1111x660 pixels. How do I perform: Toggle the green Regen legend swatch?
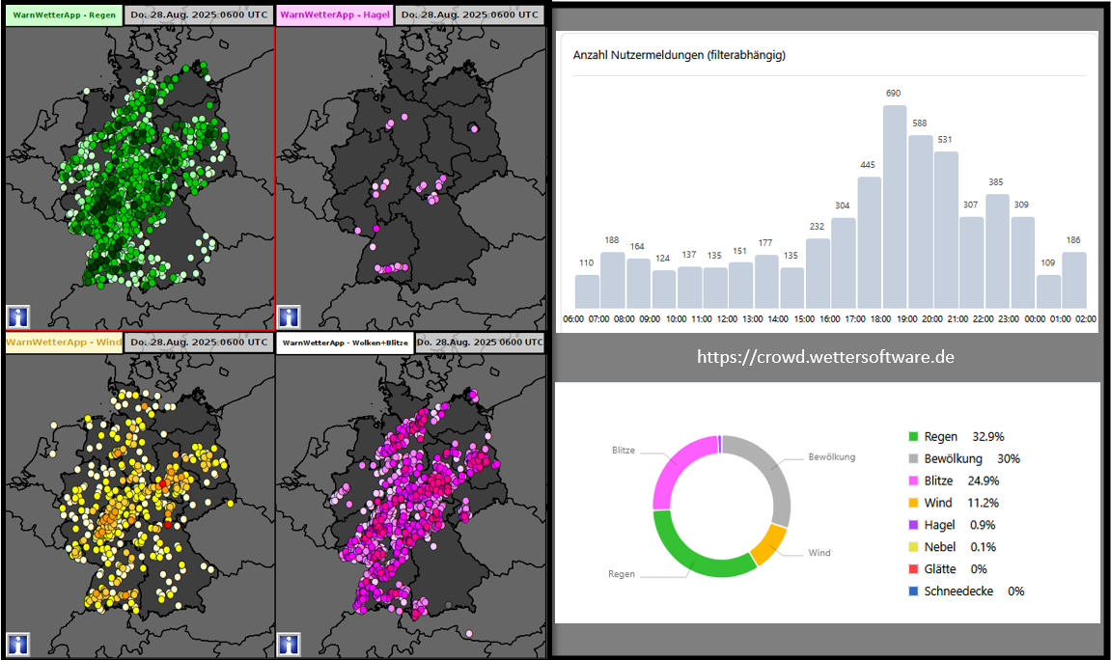pyautogui.click(x=914, y=437)
